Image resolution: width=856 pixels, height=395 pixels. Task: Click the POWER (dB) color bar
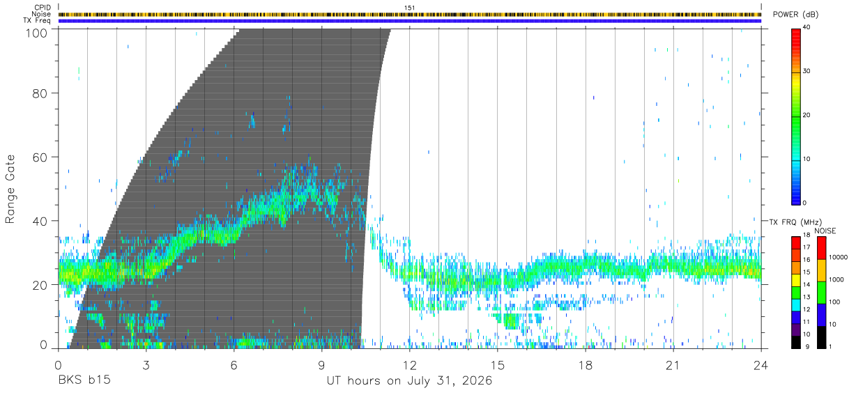click(796, 115)
